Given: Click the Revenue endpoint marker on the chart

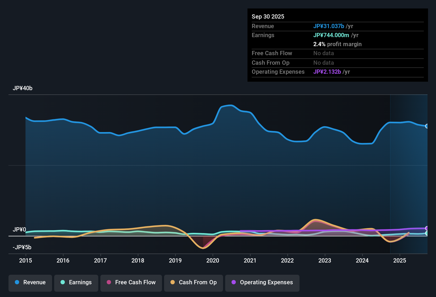Looking at the screenshot, I should coord(427,126).
